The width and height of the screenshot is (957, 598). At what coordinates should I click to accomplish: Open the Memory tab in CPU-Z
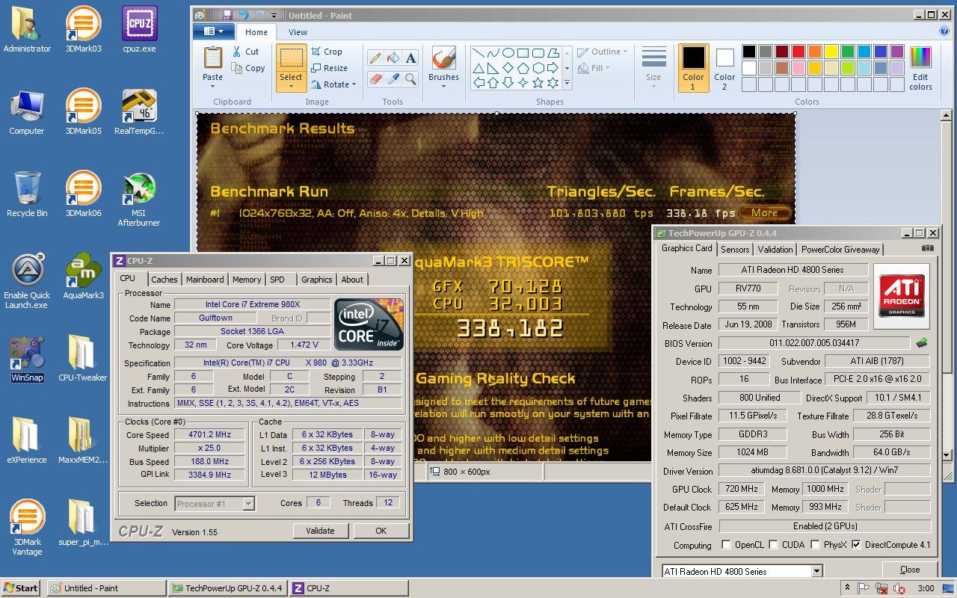click(x=247, y=280)
